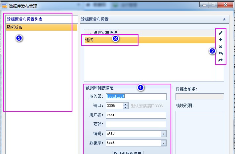Click the empty 密码 input field
The height and width of the screenshot is (154, 235).
click(136, 124)
